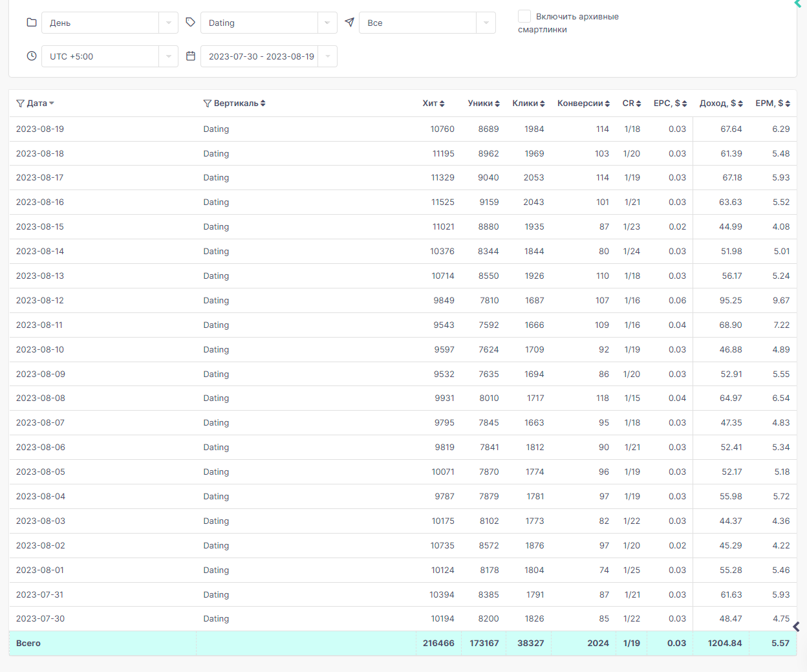807x672 pixels.
Task: Click the calendar icon beside date range
Action: point(190,56)
